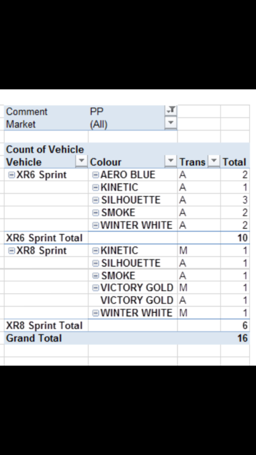Image resolution: width=256 pixels, height=455 pixels.
Task: Collapse the XR6 Sprint group
Action: [12, 175]
